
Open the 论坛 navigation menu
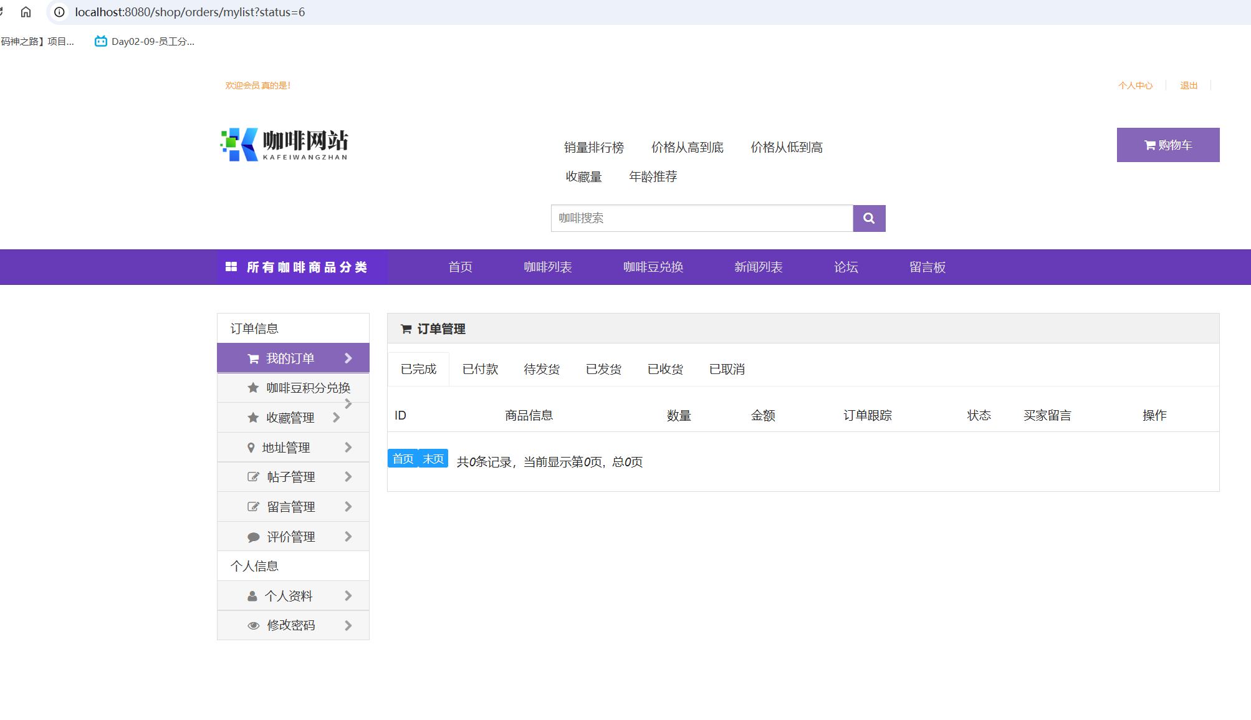point(846,267)
